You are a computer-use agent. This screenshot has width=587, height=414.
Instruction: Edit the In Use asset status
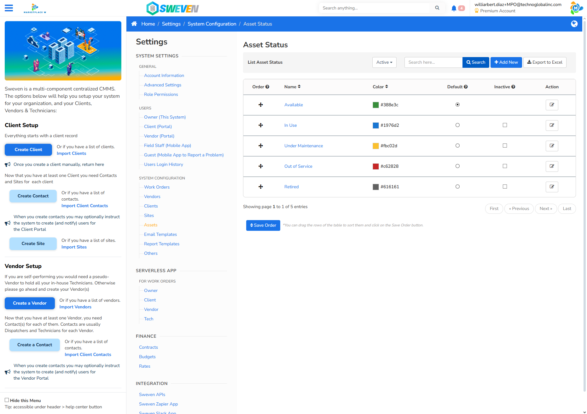pos(552,125)
